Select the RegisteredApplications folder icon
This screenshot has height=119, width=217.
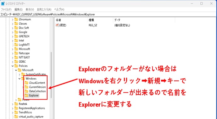point(16,108)
